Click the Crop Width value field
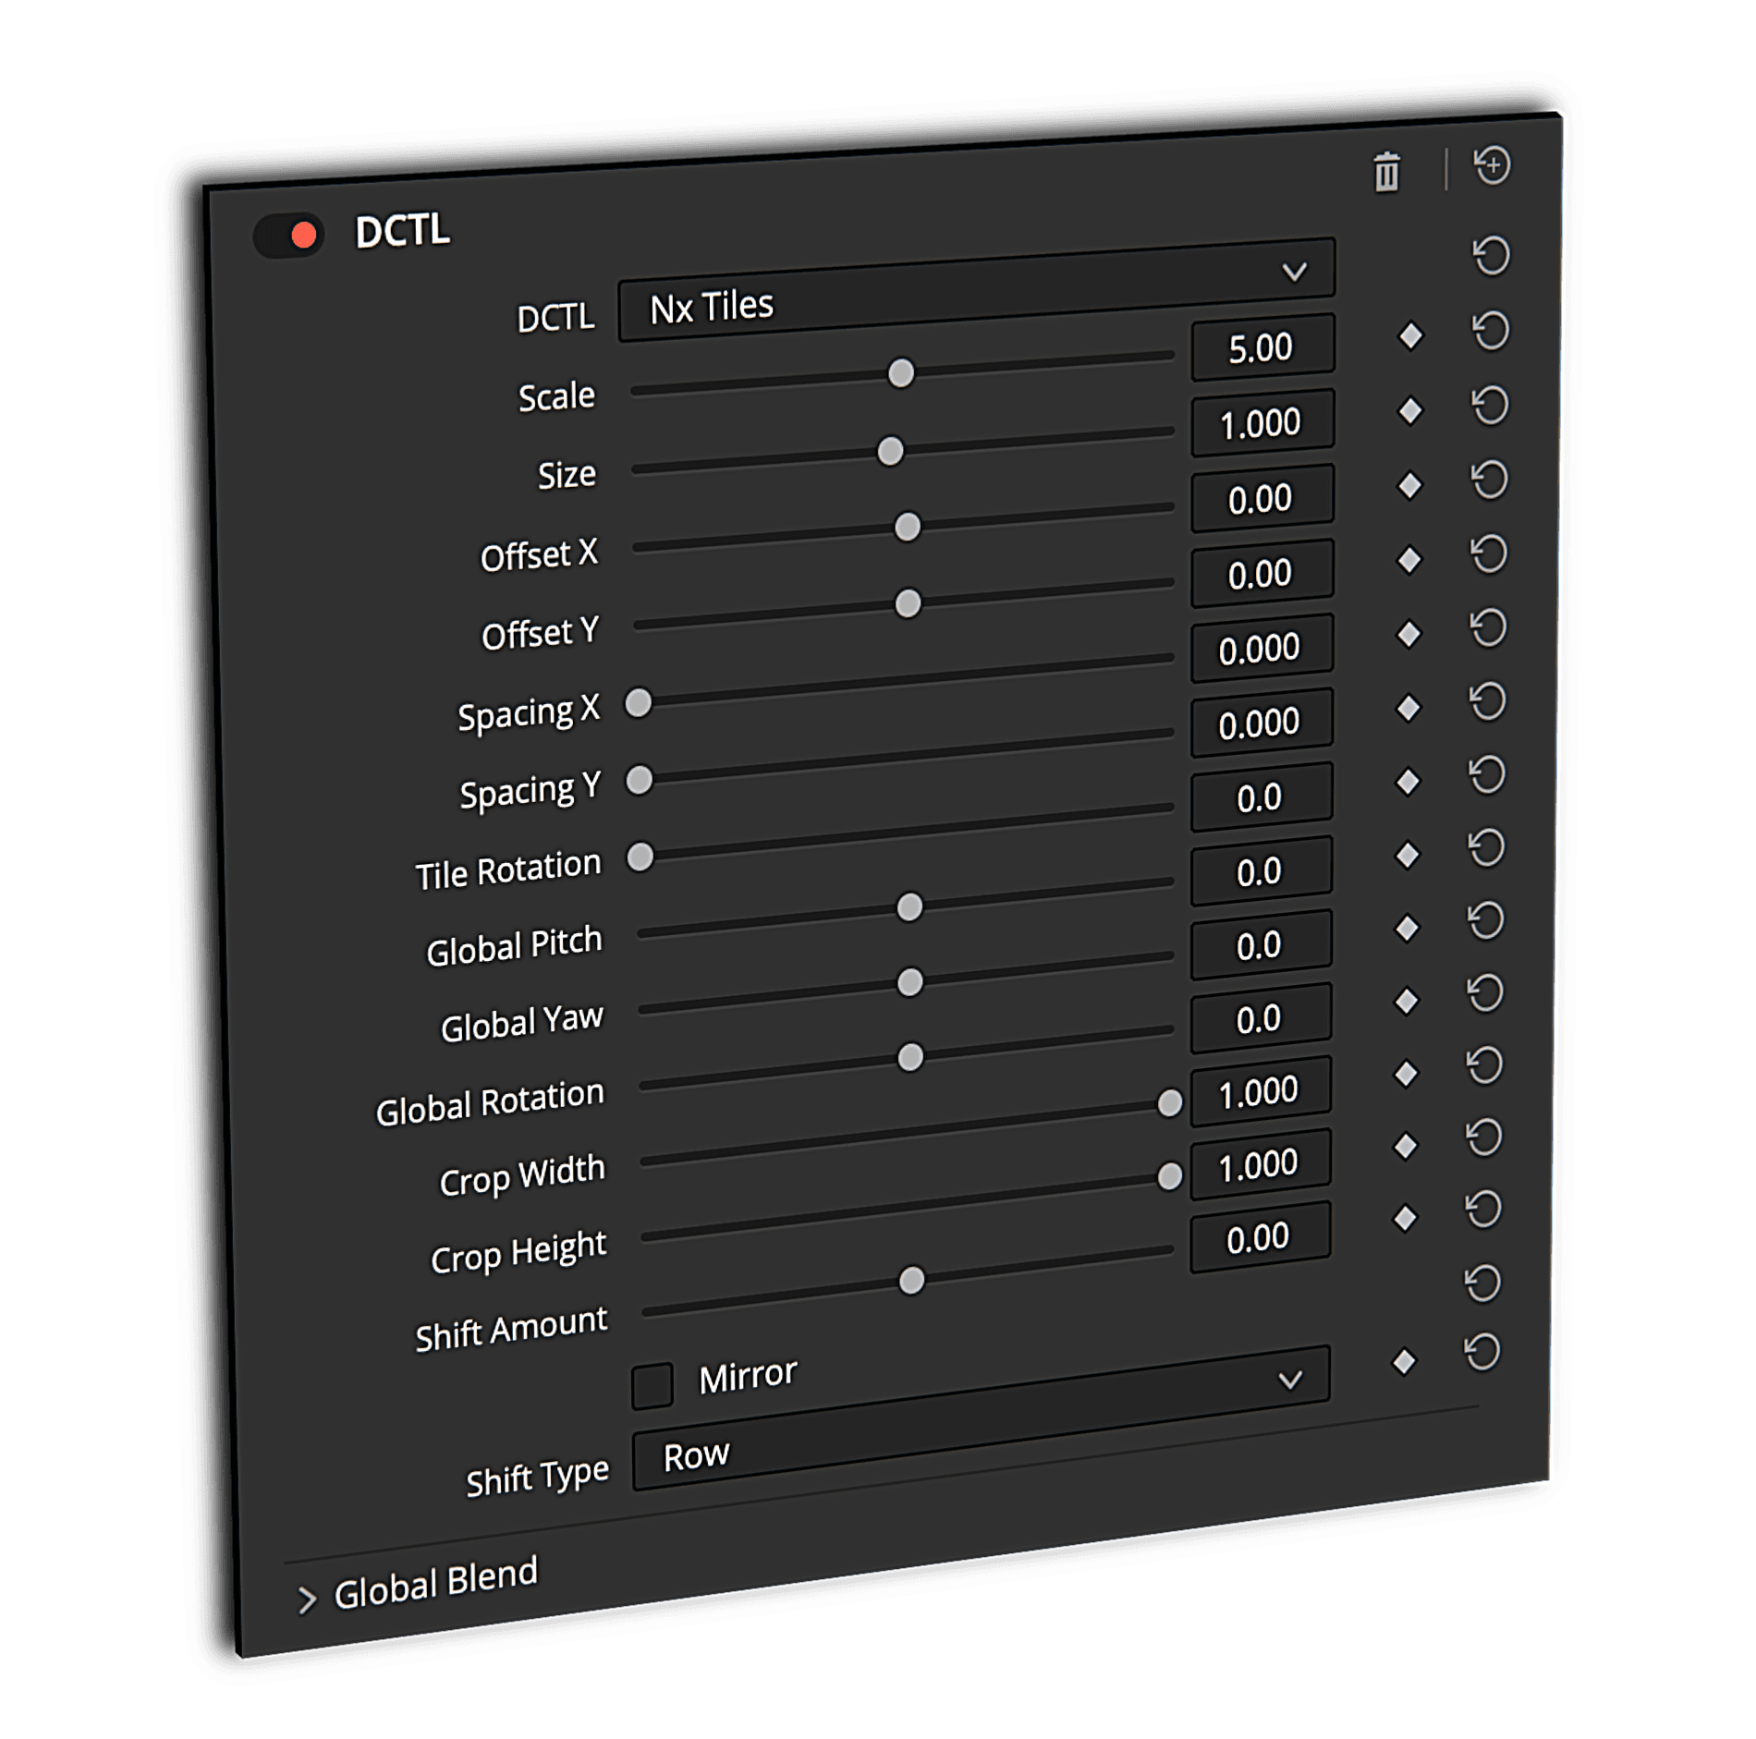 click(x=1260, y=1092)
